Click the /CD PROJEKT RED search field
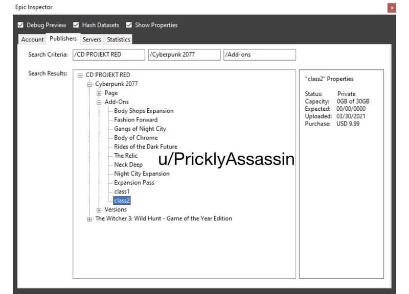This screenshot has width=409, height=294. click(x=109, y=55)
